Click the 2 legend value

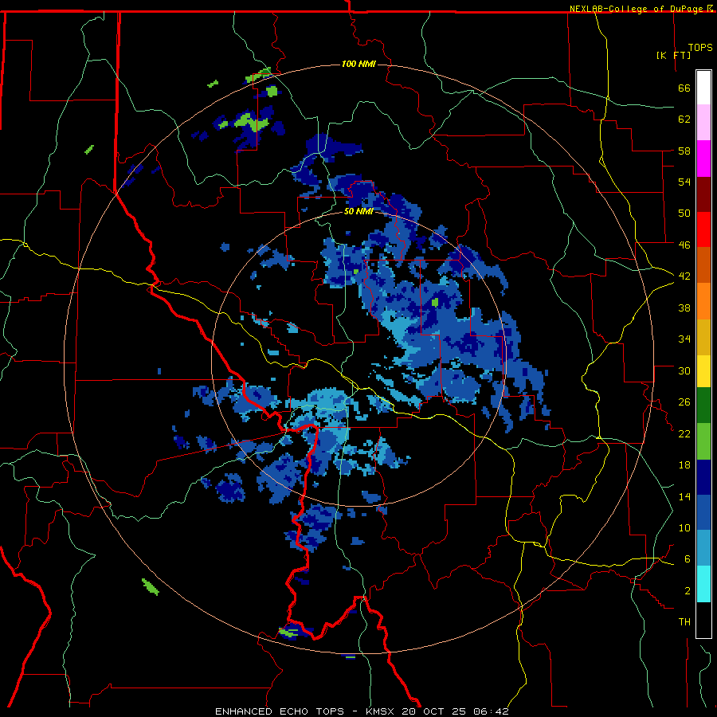tap(687, 591)
